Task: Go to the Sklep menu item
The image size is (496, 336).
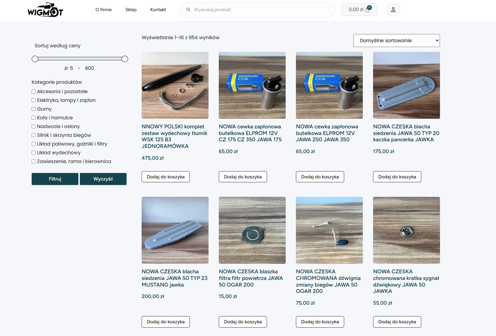Action: tap(131, 10)
